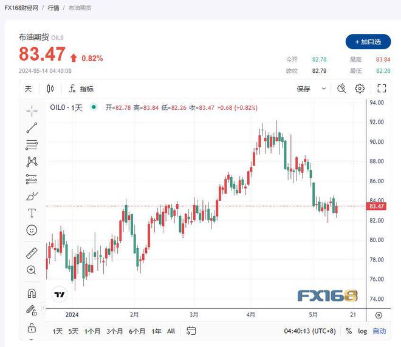Enter fullscreen chart mode
This screenshot has height=347, width=401.
(x=382, y=89)
